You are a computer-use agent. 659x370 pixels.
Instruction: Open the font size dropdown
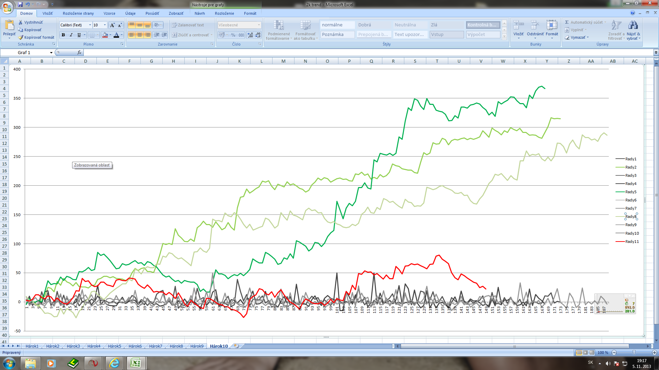(105, 25)
